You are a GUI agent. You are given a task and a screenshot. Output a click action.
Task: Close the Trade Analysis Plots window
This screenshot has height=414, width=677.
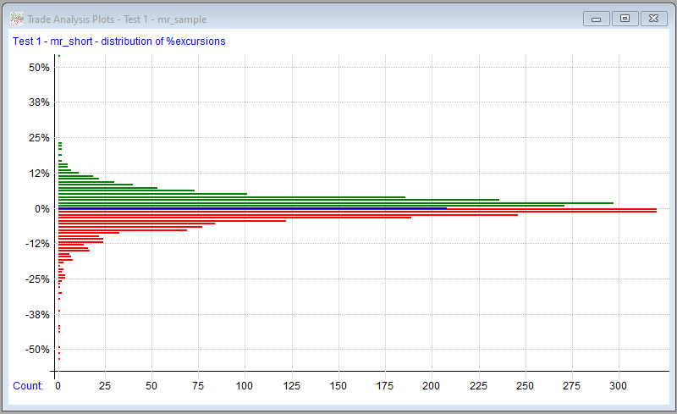(653, 18)
